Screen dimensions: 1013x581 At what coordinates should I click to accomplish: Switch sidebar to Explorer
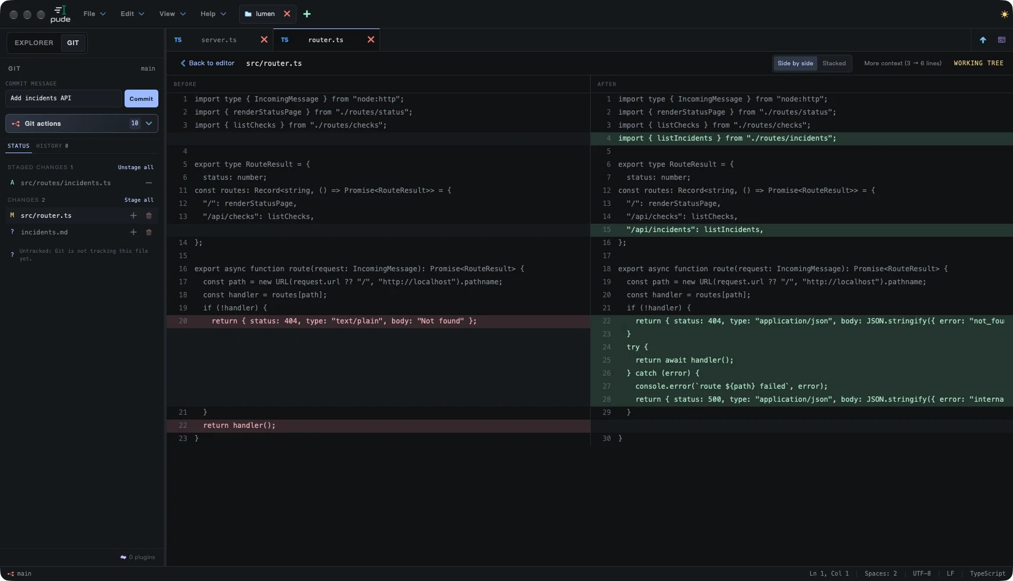(34, 43)
